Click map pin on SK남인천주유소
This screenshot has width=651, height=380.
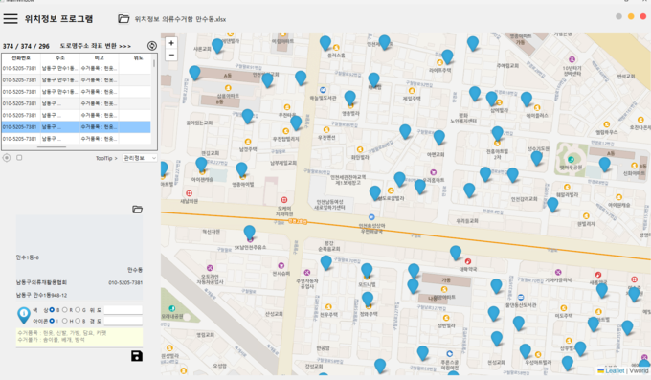tap(249, 233)
